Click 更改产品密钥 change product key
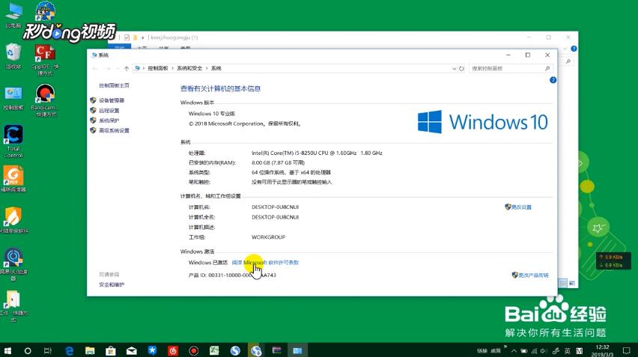Screen dimensions: 638x357 [x=533, y=275]
